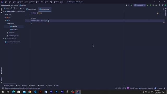The height and width of the screenshot is (94, 167).
Task: Collapse the src folder
Action: [x=5, y=20]
